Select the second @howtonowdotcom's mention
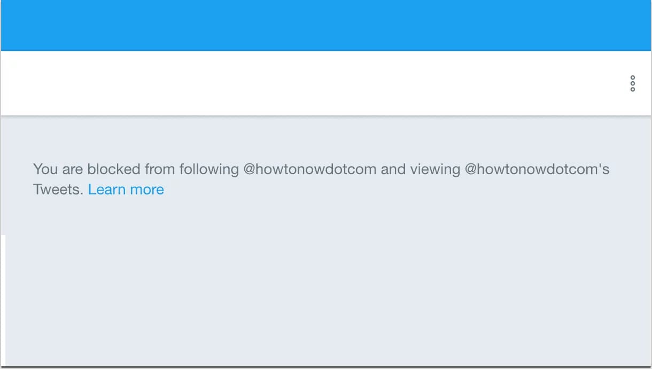 click(537, 169)
